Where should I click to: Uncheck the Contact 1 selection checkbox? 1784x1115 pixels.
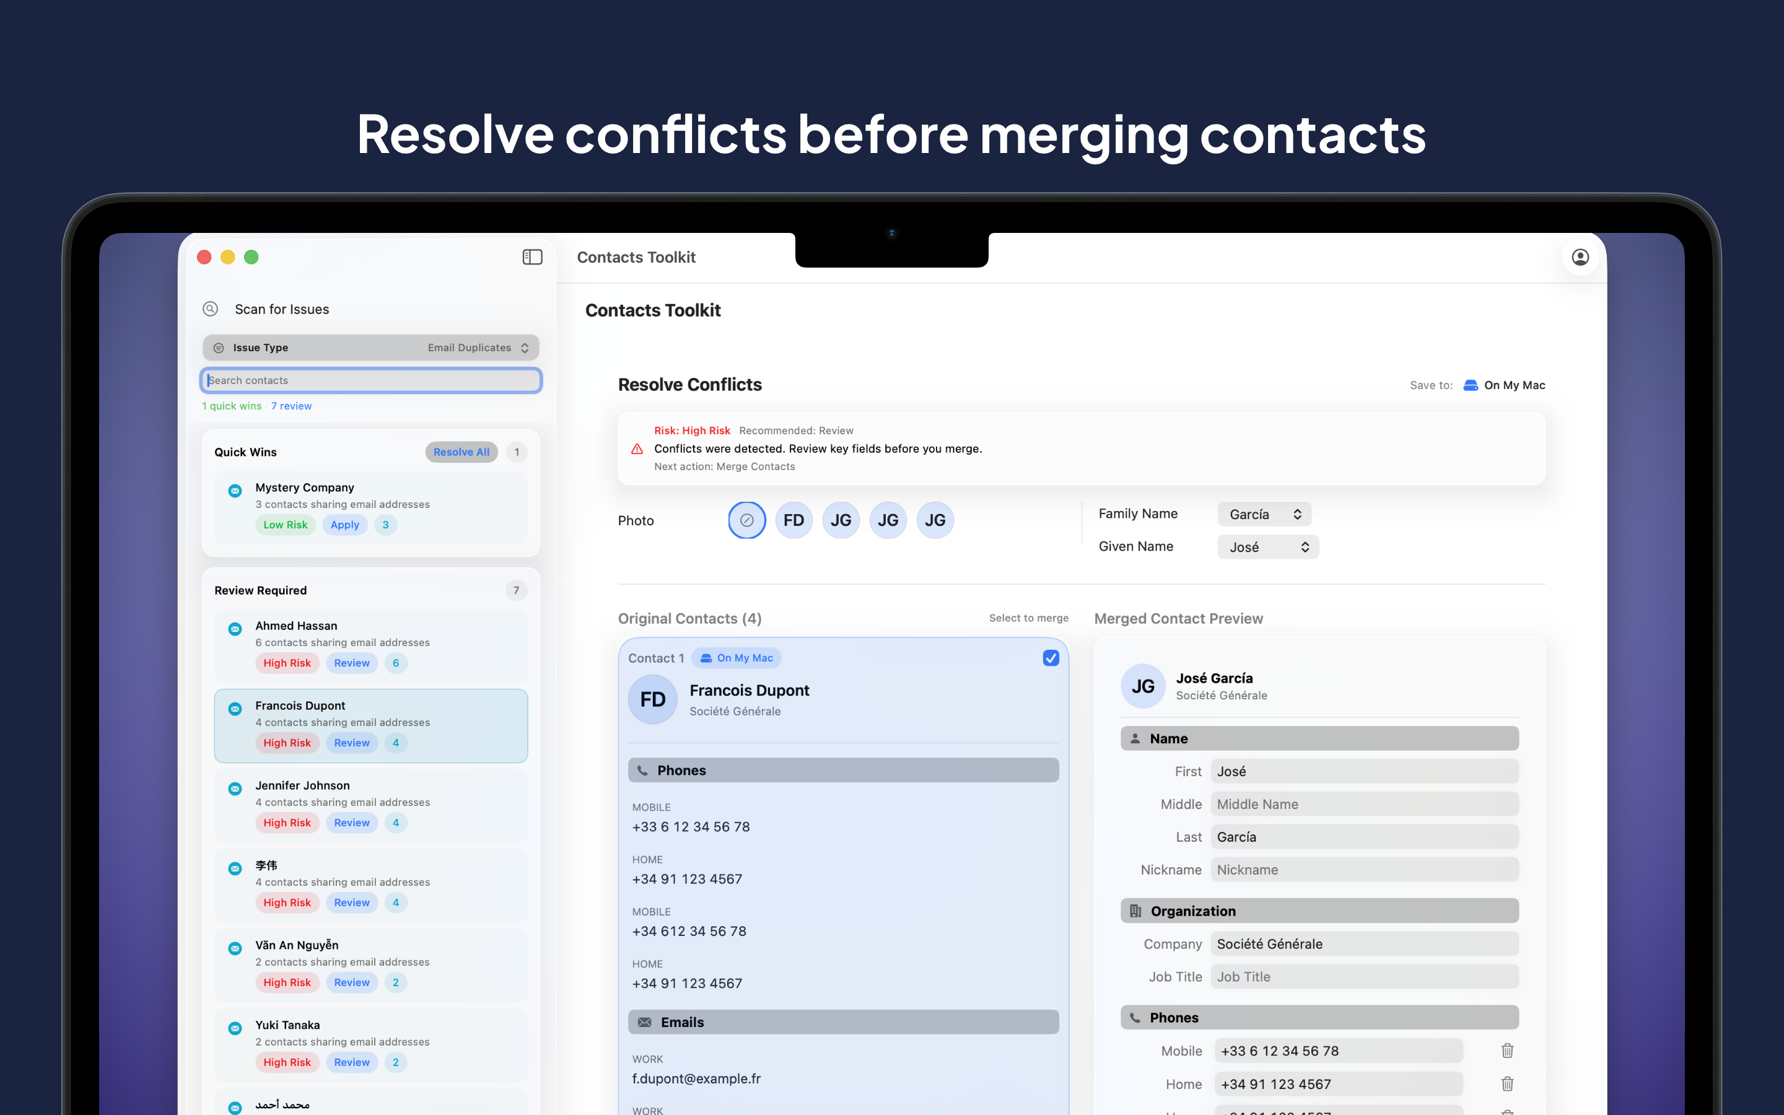pyautogui.click(x=1051, y=658)
